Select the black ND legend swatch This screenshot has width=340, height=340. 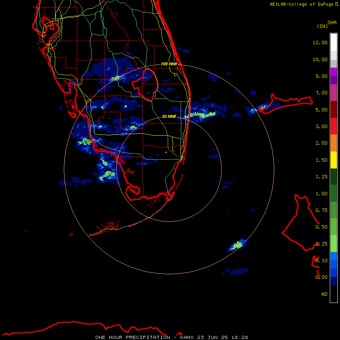pyautogui.click(x=334, y=294)
